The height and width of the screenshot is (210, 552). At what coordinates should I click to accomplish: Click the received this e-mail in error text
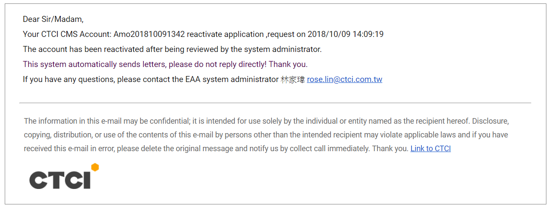[69, 149]
